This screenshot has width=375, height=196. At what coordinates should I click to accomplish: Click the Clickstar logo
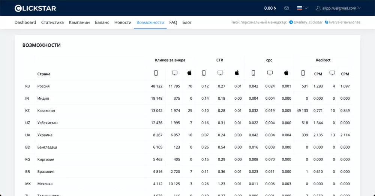click(35, 8)
